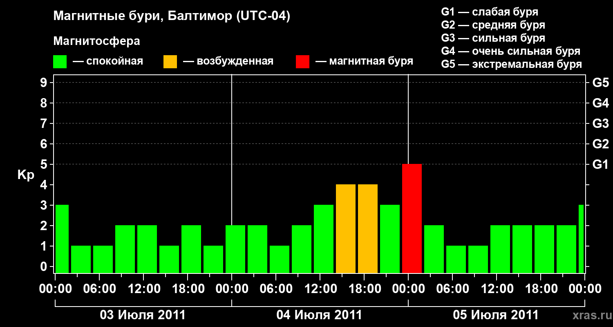Click 'G4 — очень сильная буря' legend line

pyautogui.click(x=511, y=51)
